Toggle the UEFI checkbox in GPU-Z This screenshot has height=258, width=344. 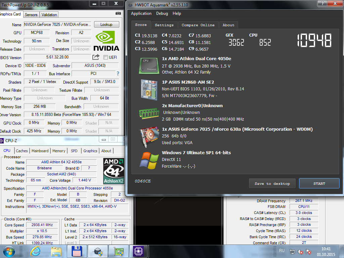click(x=105, y=57)
